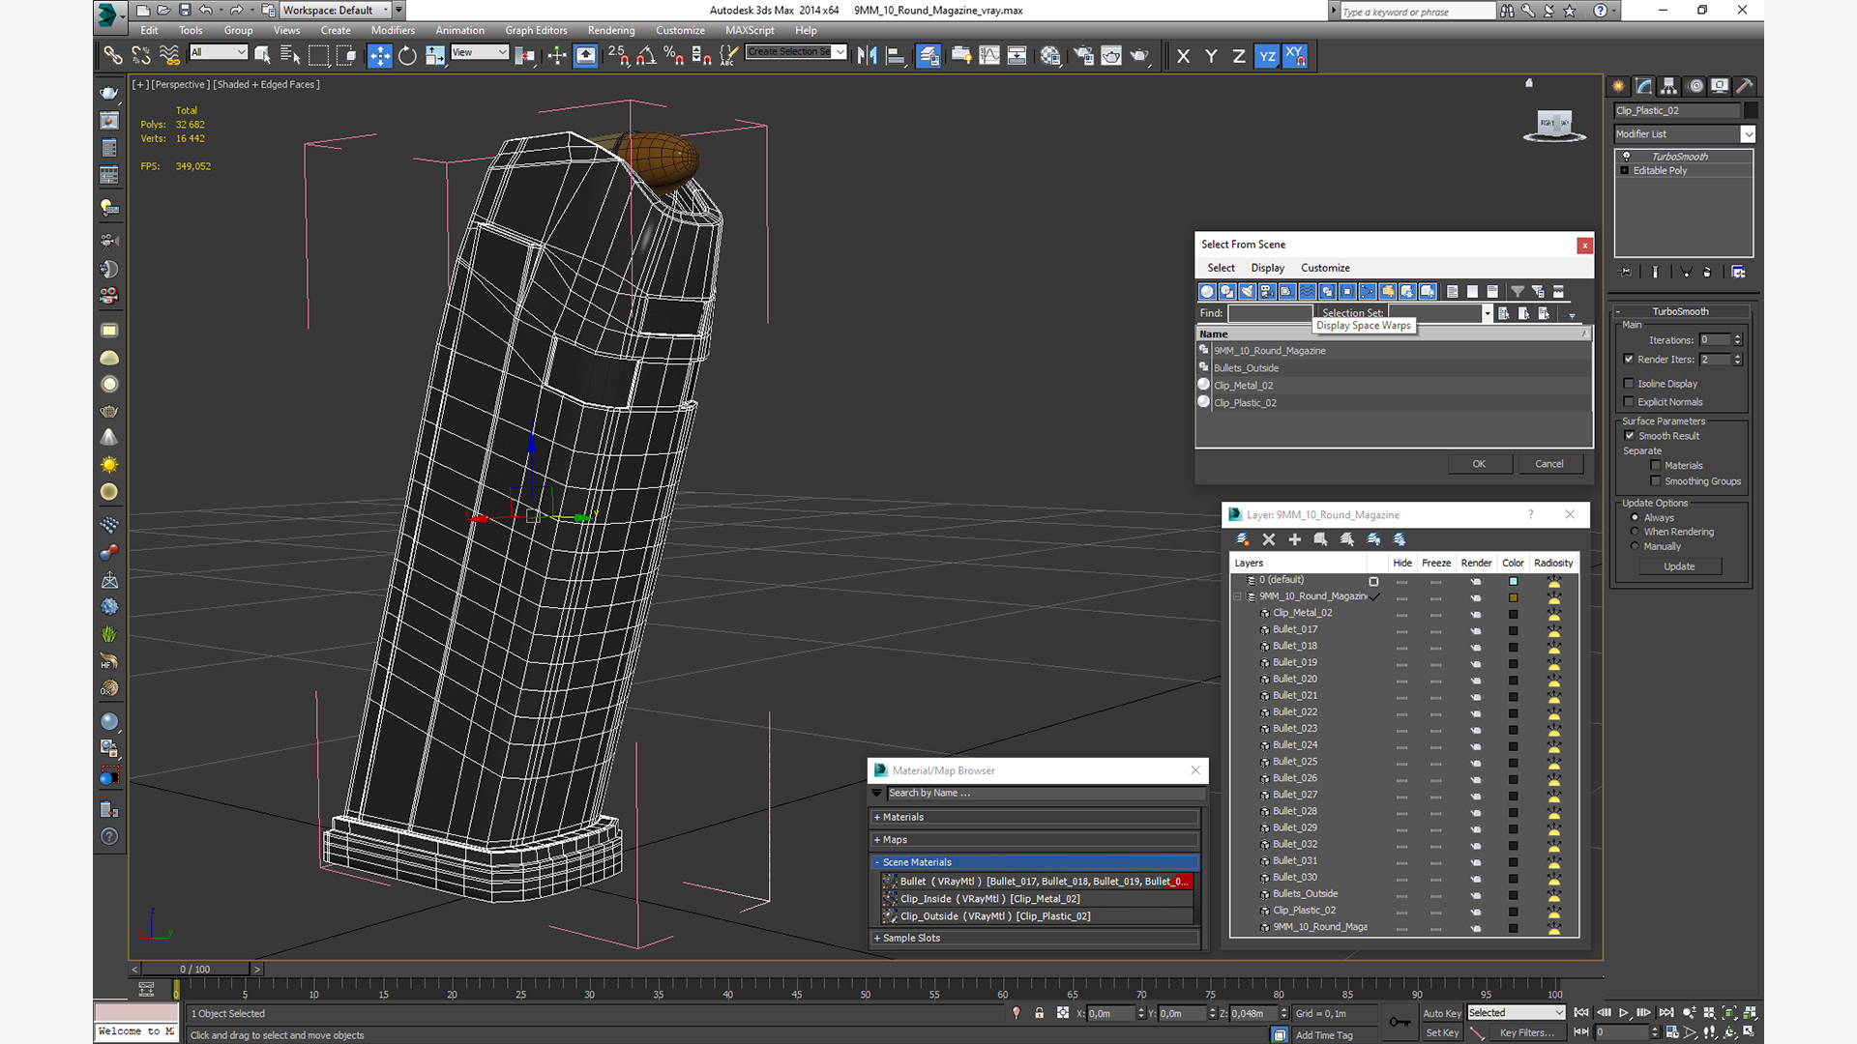Open Curve Editor toolbar icon

pyautogui.click(x=989, y=56)
